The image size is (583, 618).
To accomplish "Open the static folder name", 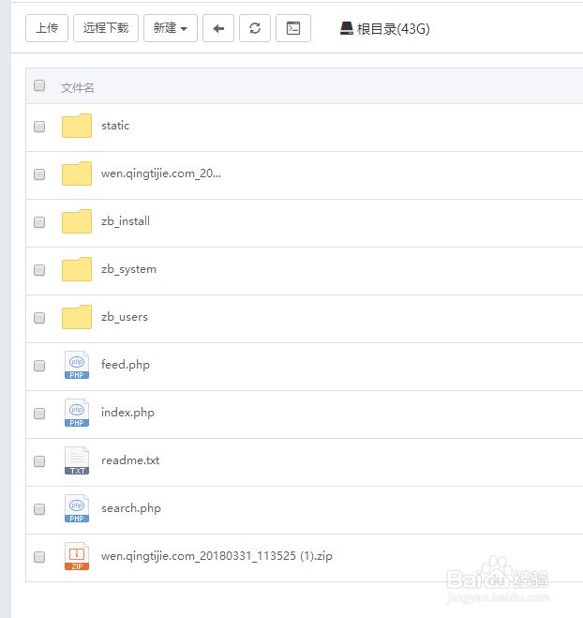I will click(x=115, y=126).
